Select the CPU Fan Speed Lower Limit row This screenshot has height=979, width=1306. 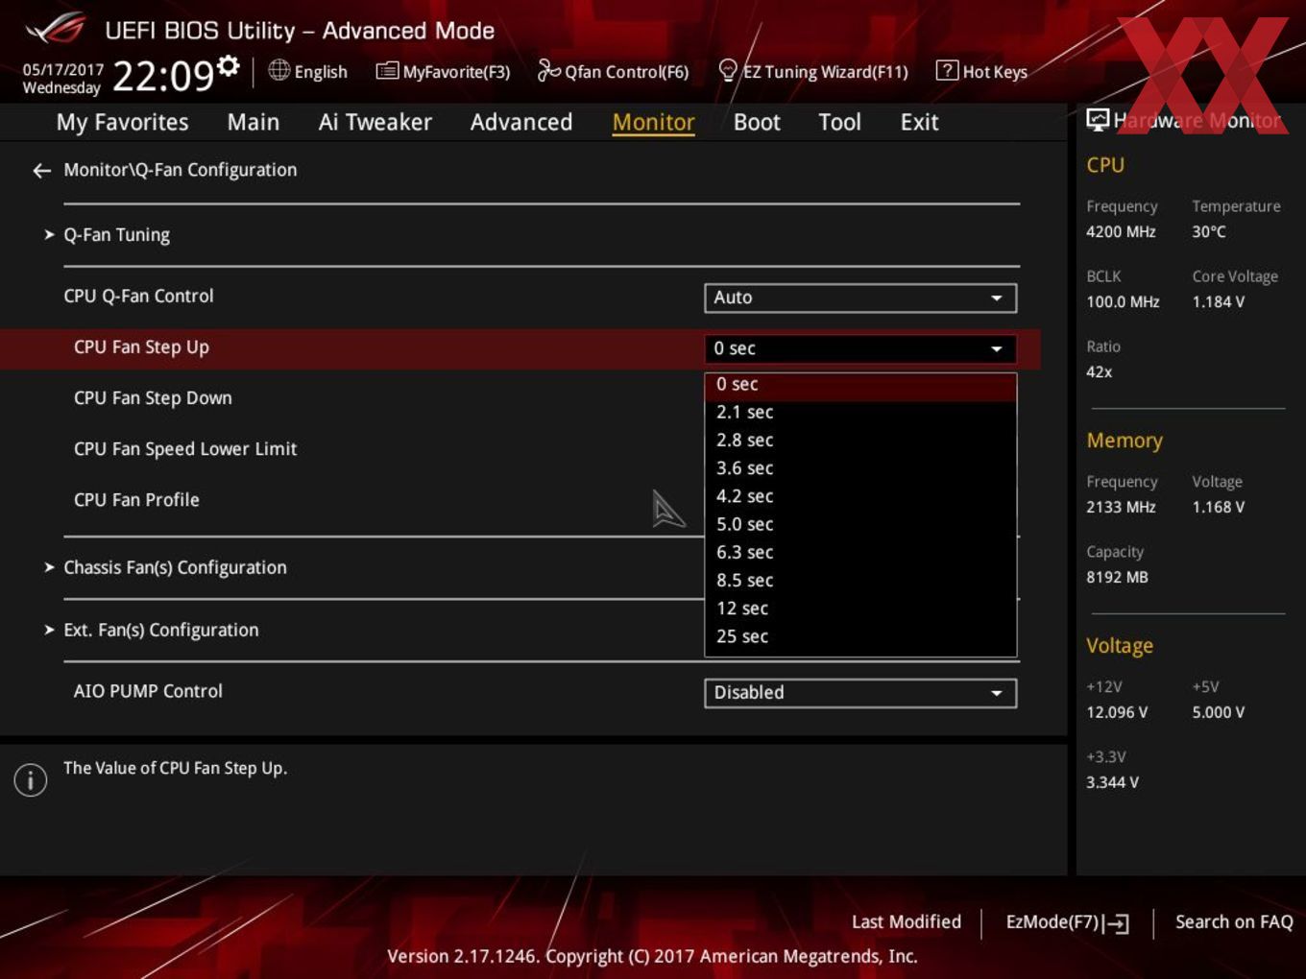pyautogui.click(x=185, y=449)
